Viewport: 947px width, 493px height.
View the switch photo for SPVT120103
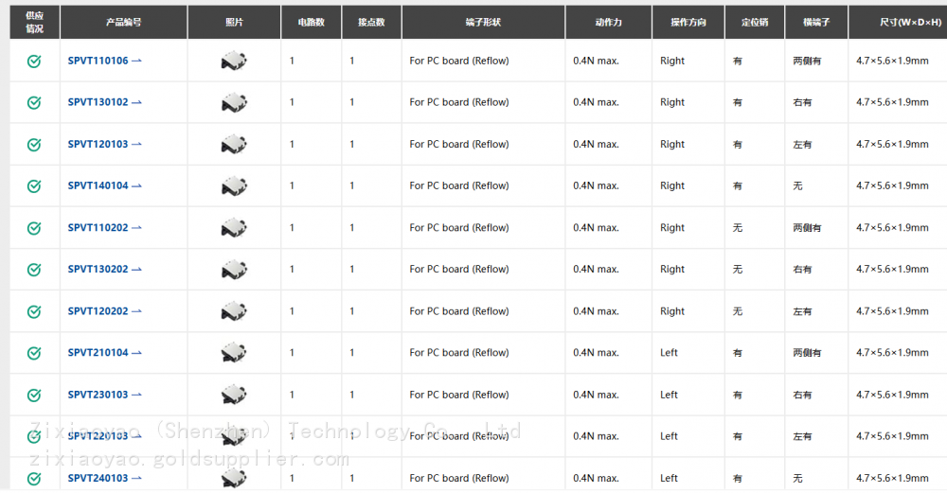234,145
